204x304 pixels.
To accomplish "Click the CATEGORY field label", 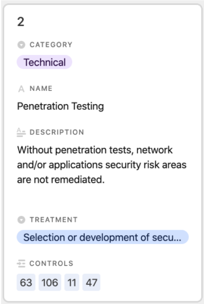I will (51, 45).
